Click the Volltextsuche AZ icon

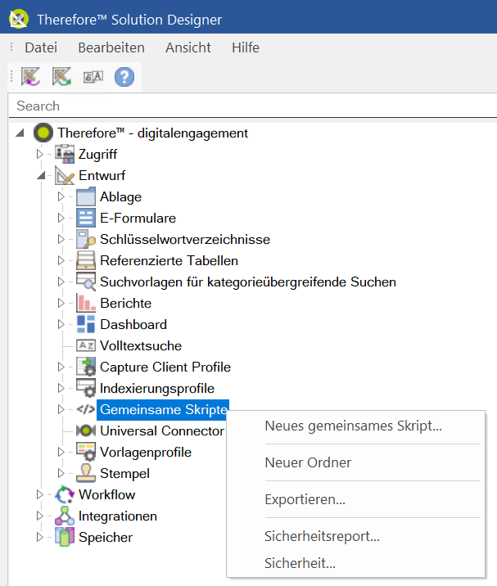click(86, 345)
